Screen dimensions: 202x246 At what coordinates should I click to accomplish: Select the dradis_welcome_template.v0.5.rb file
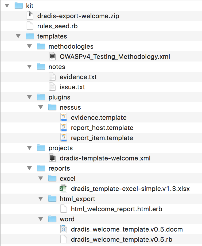tap(123, 240)
